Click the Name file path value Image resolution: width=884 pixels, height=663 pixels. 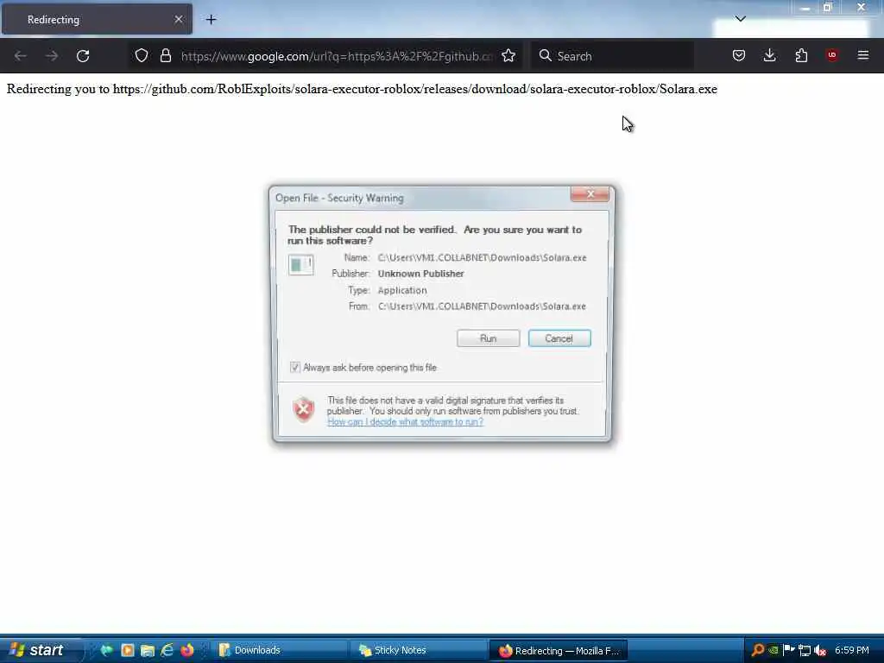482,257
